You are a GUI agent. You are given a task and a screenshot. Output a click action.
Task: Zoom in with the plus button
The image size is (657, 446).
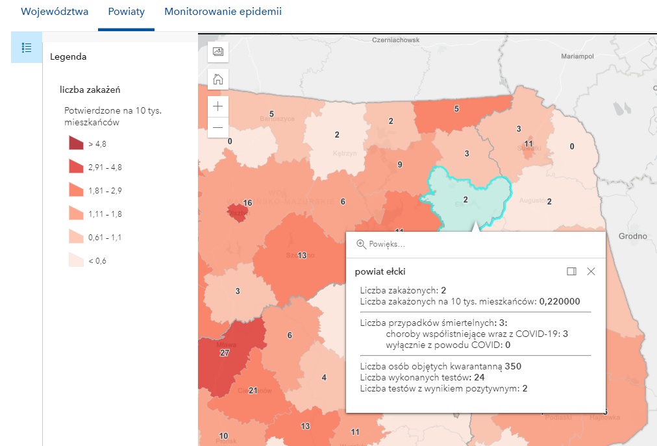(x=218, y=106)
